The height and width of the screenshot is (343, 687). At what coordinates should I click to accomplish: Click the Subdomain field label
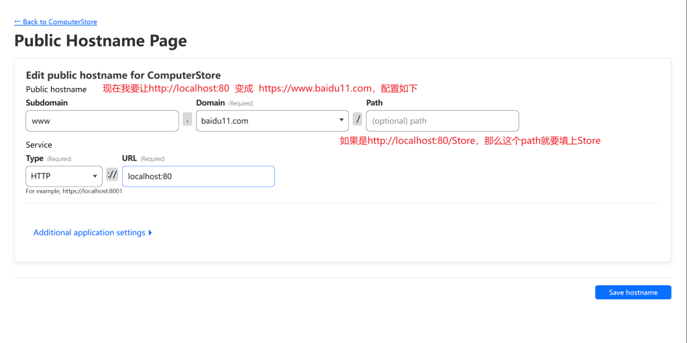click(x=46, y=103)
